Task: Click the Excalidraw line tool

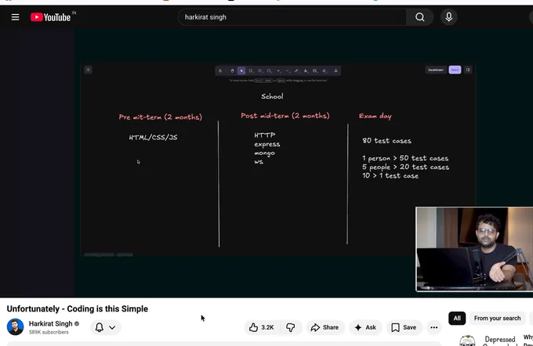Action: (288, 70)
